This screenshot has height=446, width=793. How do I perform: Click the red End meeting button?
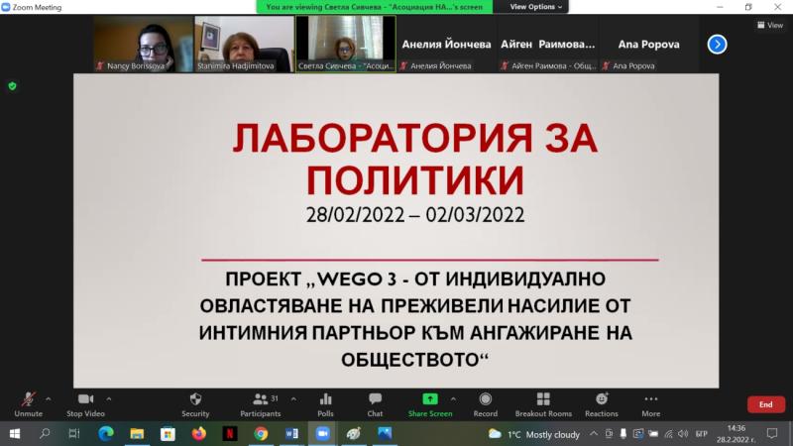[765, 404]
